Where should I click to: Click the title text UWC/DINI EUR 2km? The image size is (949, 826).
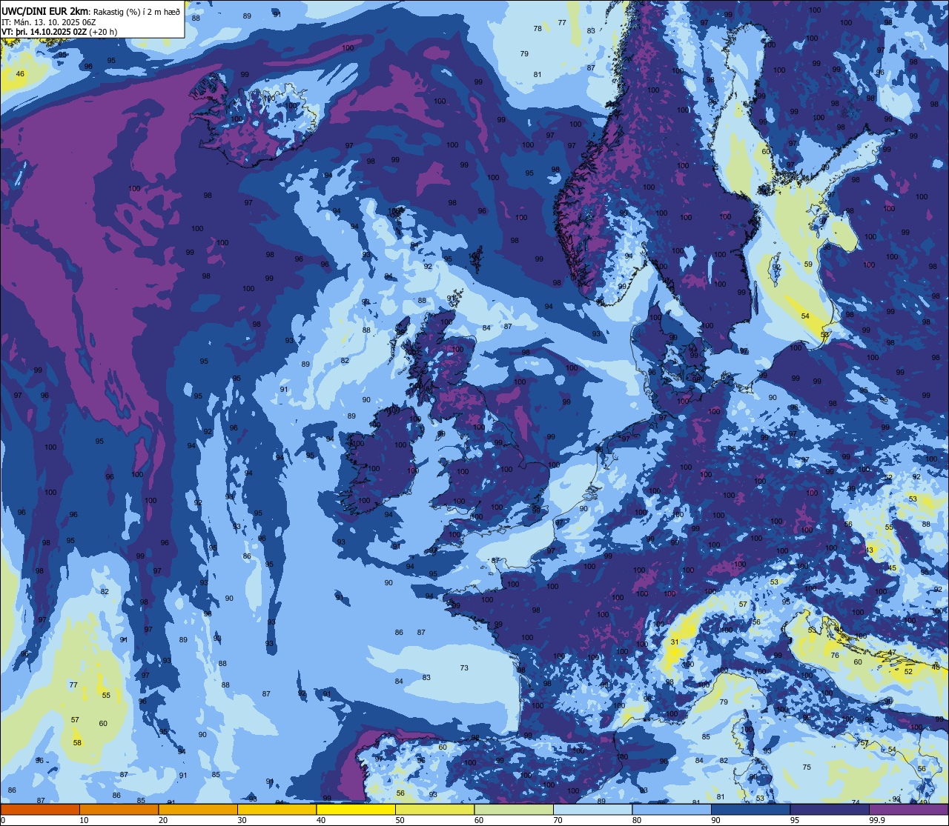pos(44,10)
